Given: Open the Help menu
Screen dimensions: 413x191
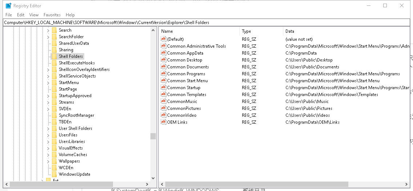Looking at the screenshot, I should click(70, 15).
